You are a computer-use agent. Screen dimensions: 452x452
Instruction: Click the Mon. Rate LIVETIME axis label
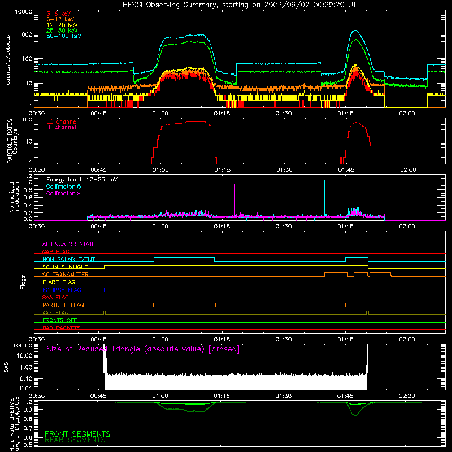[14, 424]
